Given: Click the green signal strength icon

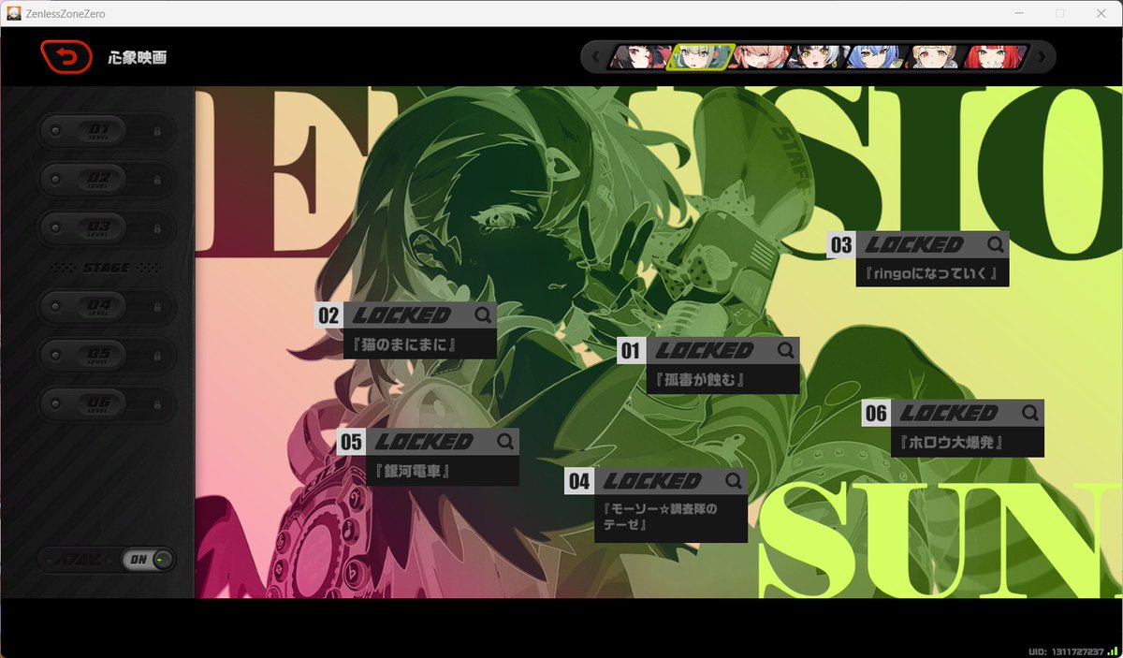Looking at the screenshot, I should [x=1113, y=651].
